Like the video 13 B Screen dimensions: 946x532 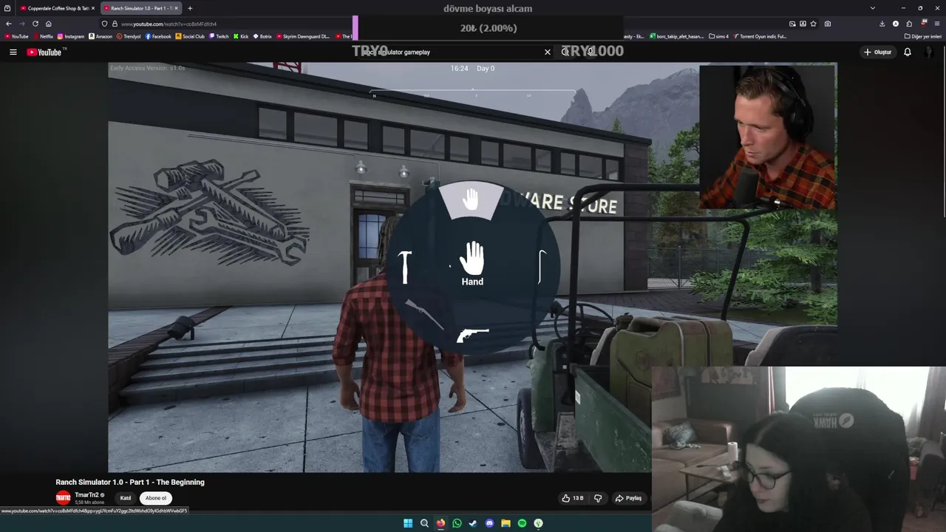point(573,498)
